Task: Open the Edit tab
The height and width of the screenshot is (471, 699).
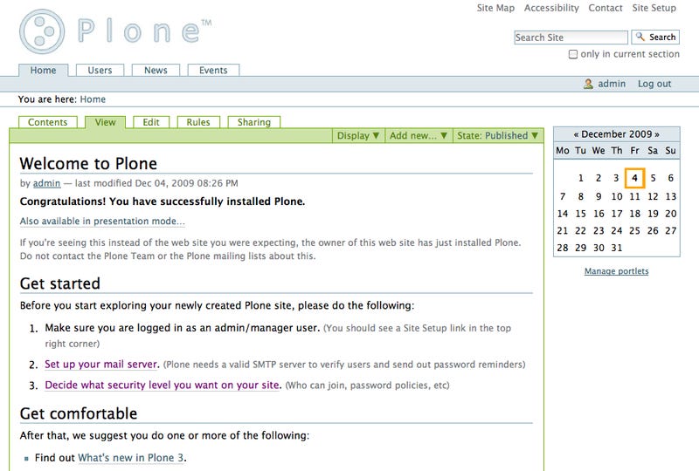Action: [x=151, y=122]
